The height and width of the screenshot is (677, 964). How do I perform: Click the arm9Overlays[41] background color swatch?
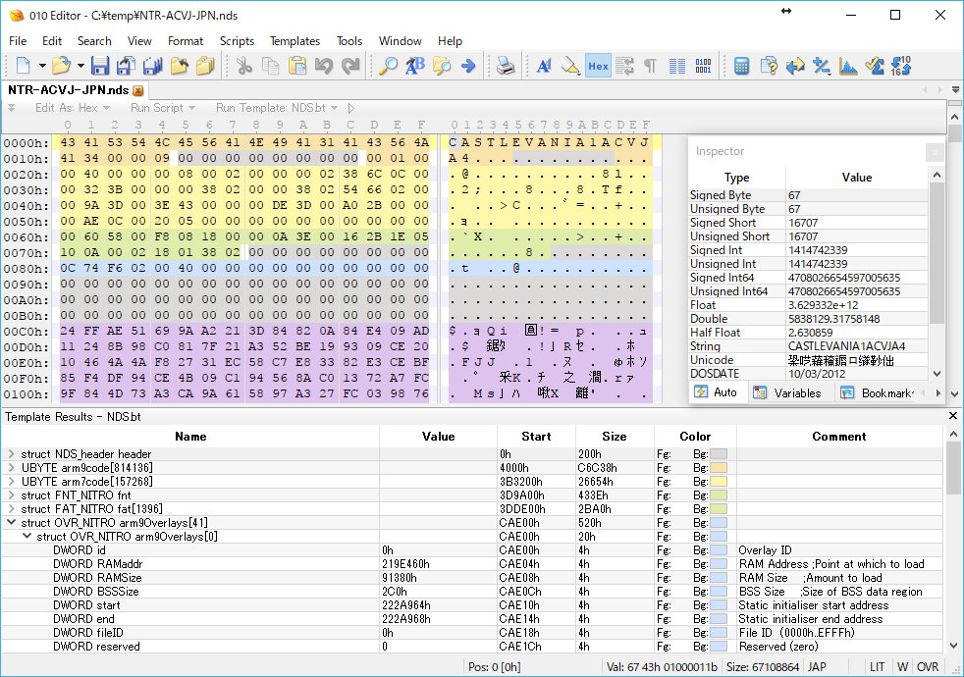pos(718,523)
